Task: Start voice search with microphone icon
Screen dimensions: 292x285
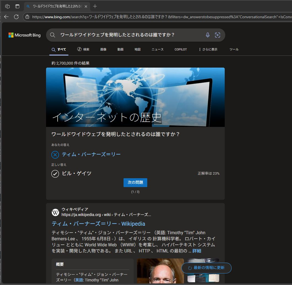Action: pos(208,35)
